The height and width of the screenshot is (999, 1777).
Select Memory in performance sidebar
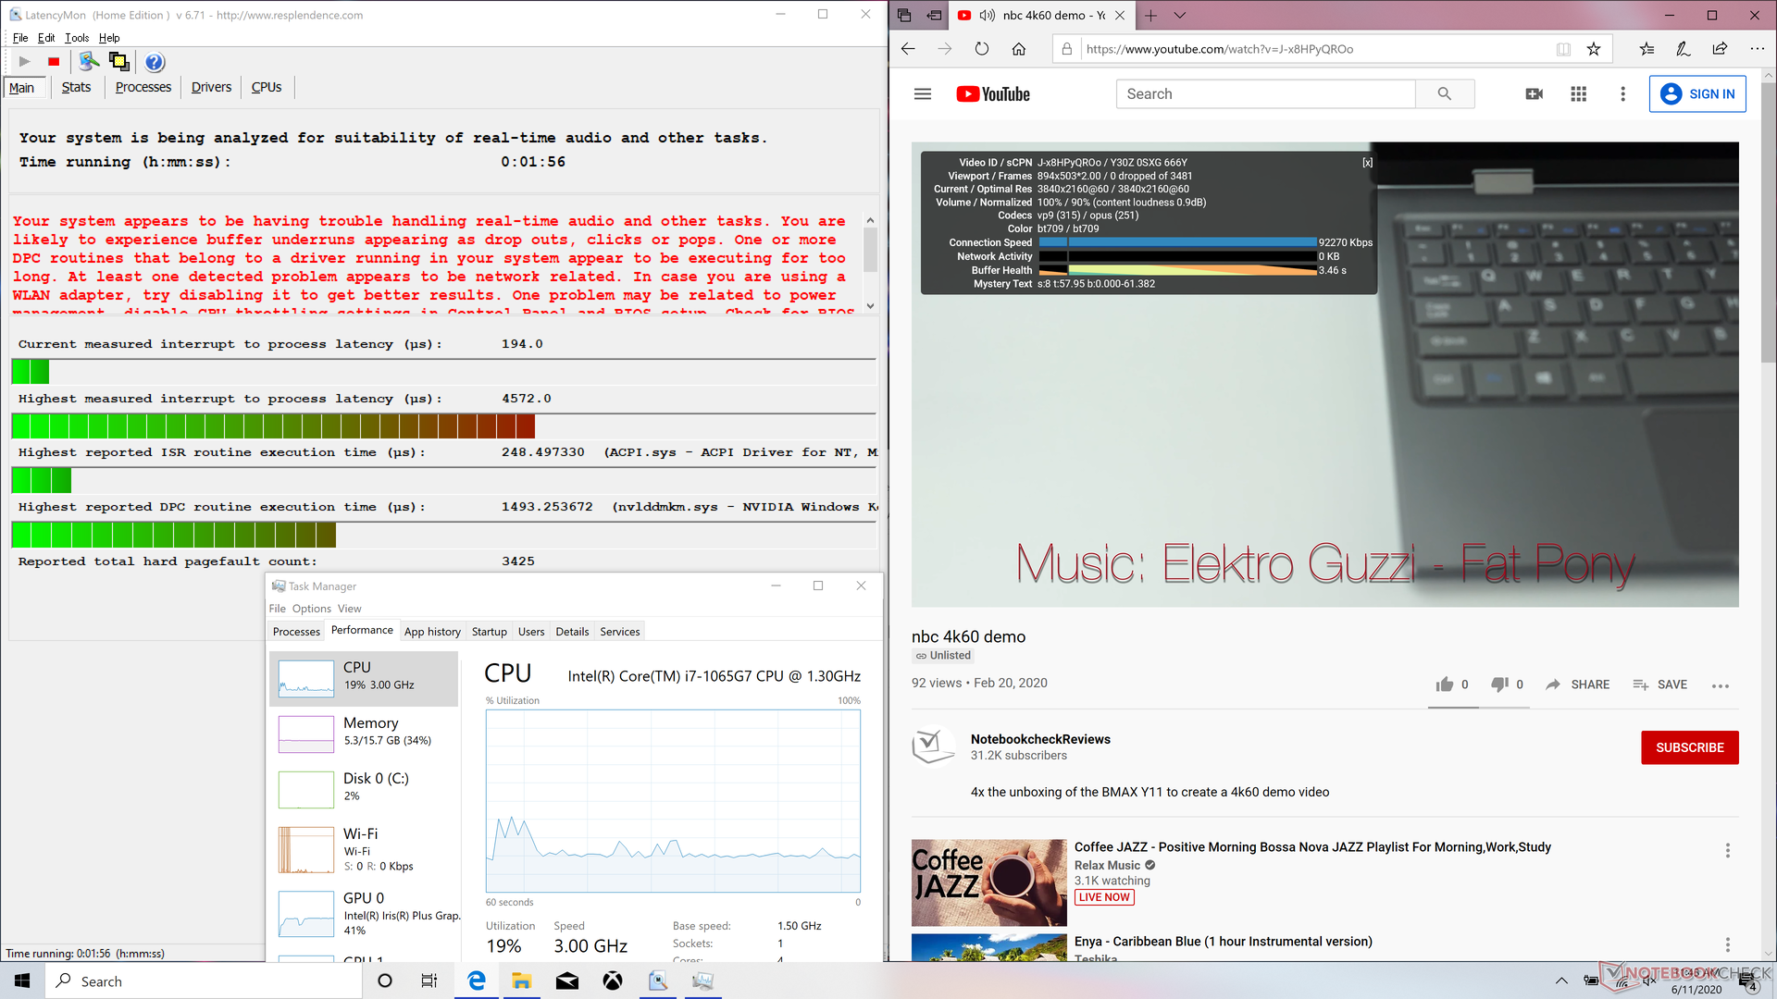point(364,731)
